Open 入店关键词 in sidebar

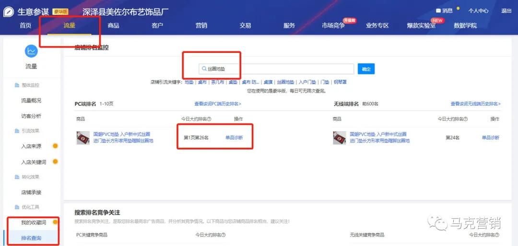pos(34,162)
